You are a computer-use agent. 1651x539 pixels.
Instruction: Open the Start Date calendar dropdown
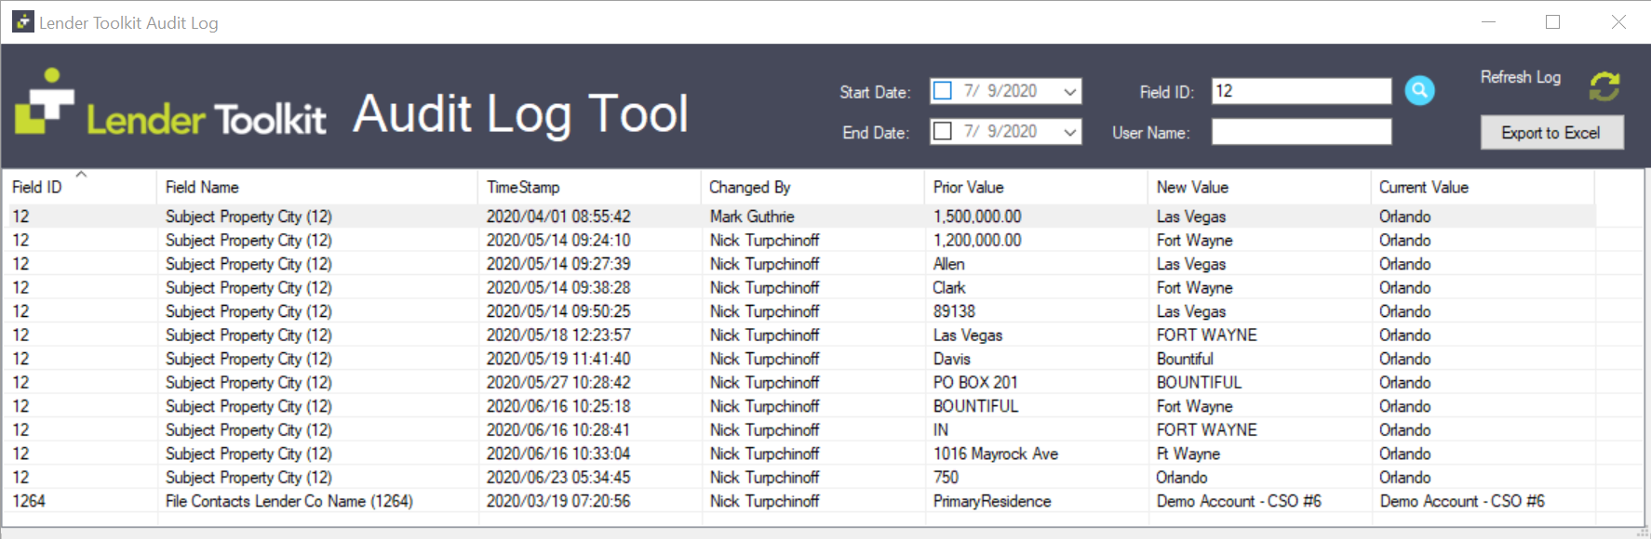[1070, 91]
